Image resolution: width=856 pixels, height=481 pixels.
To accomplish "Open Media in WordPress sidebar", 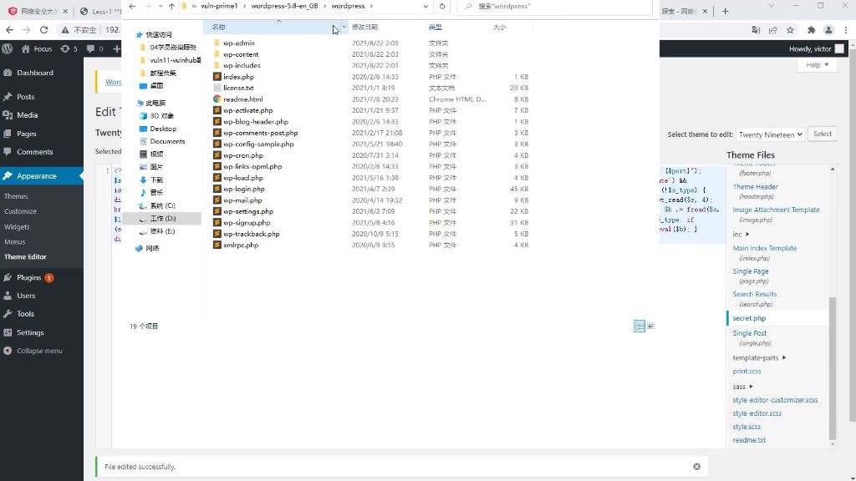I will [x=28, y=115].
